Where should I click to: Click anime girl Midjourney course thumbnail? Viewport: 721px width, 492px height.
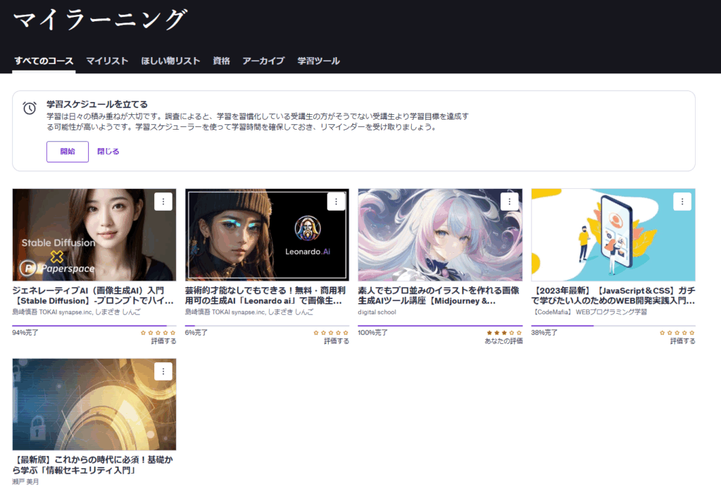(x=440, y=235)
